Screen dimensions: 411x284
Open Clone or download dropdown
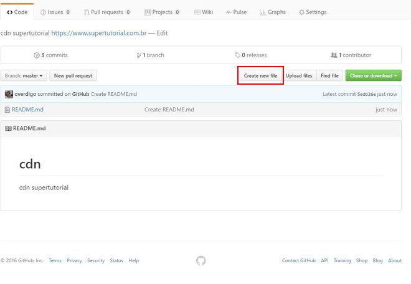click(x=373, y=75)
